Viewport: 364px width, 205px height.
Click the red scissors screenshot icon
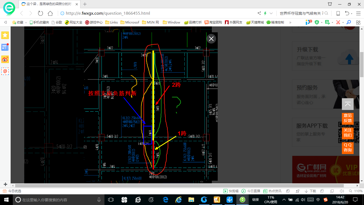click(338, 22)
